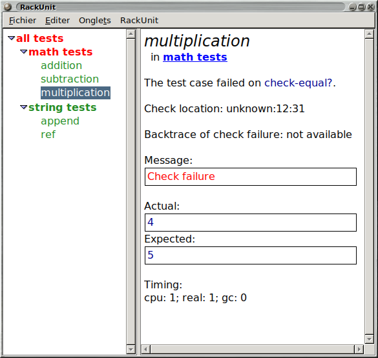This screenshot has width=378, height=358.
Task: Collapse the string tests triangle
Action: pyautogui.click(x=24, y=107)
